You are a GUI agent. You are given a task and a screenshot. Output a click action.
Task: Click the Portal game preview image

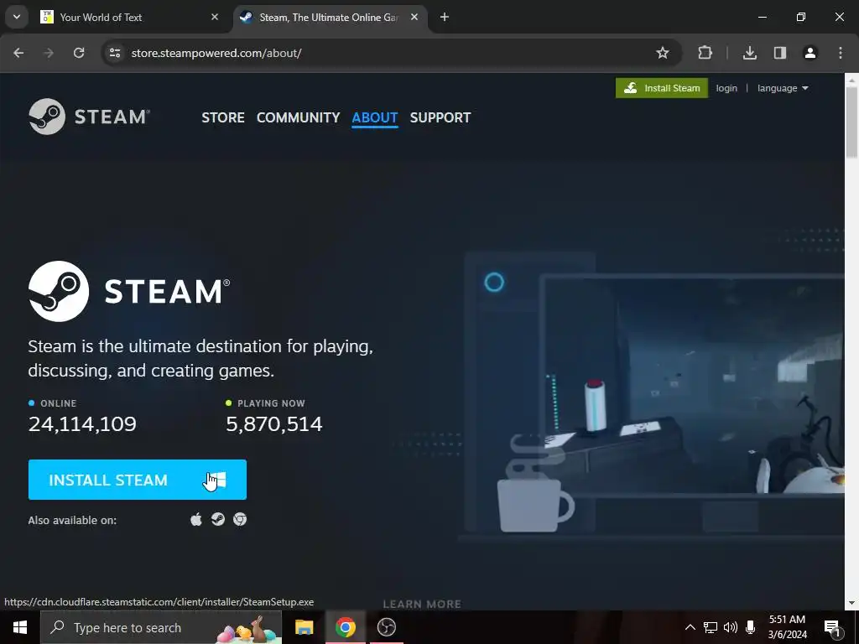[x=693, y=386]
